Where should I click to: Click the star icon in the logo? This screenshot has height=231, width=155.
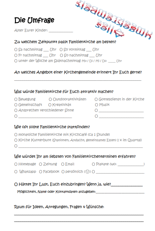pos(119,33)
